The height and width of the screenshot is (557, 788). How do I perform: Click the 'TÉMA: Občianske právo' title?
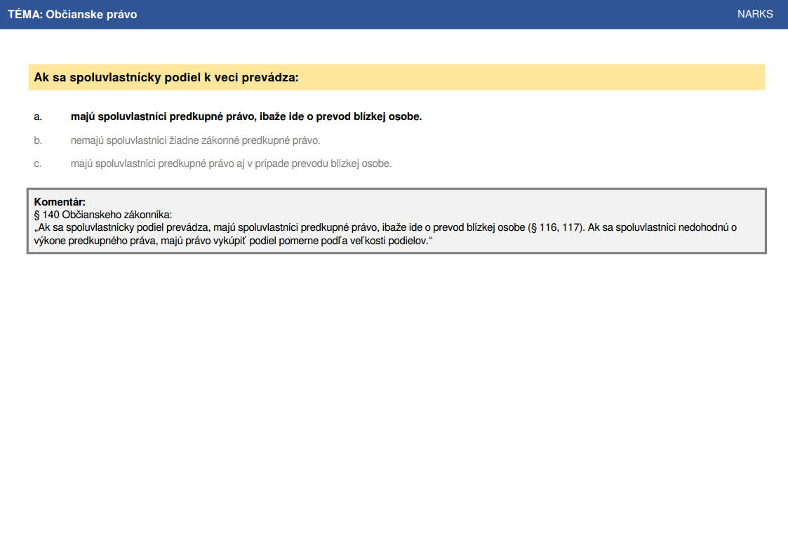[72, 14]
